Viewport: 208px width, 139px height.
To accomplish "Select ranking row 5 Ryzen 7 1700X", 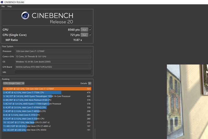I will pyautogui.click(x=47, y=104).
